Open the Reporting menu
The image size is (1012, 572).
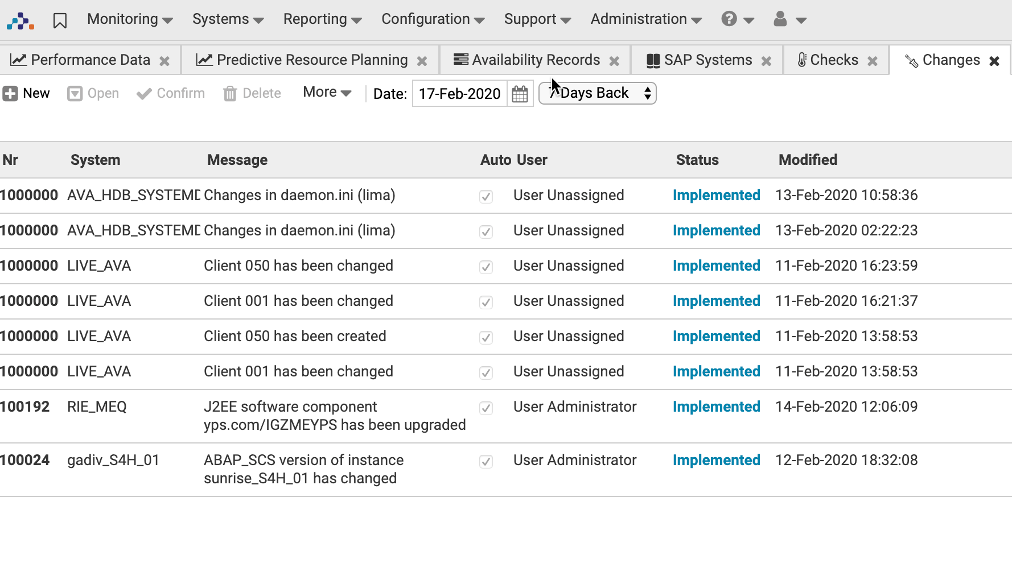pyautogui.click(x=322, y=19)
